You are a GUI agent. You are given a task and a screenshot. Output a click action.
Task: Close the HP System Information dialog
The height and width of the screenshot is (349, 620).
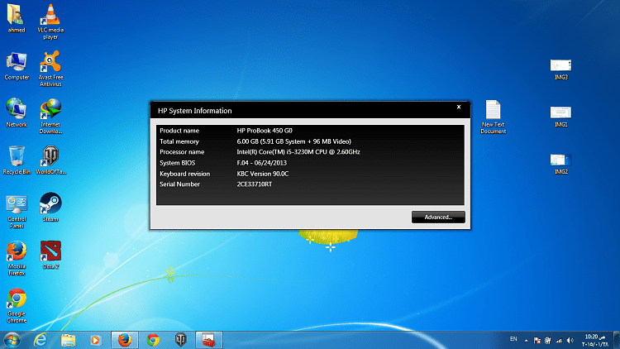[459, 107]
